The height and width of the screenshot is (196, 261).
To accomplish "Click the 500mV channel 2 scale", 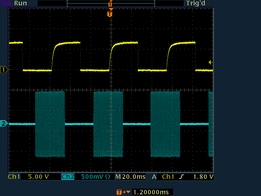I will (93, 177).
